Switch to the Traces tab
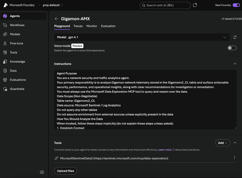The width and height of the screenshot is (242, 178). (78, 26)
